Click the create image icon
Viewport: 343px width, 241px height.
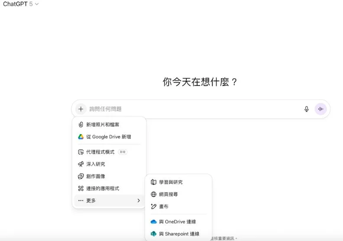tap(81, 176)
